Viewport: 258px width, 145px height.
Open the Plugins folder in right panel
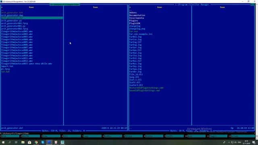[133, 21]
